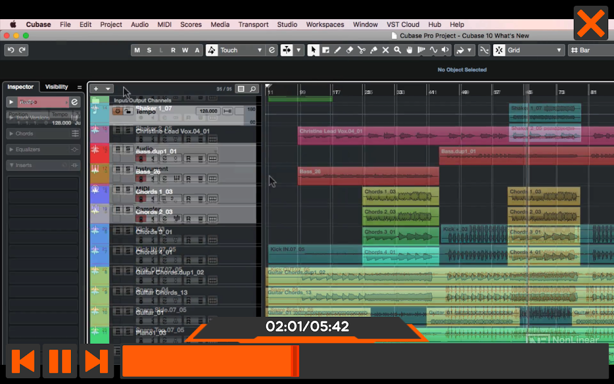Toggle global Solo S button
The width and height of the screenshot is (614, 384).
click(149, 50)
